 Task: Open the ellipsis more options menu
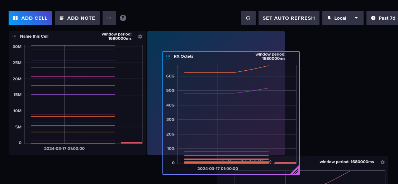click(109, 18)
